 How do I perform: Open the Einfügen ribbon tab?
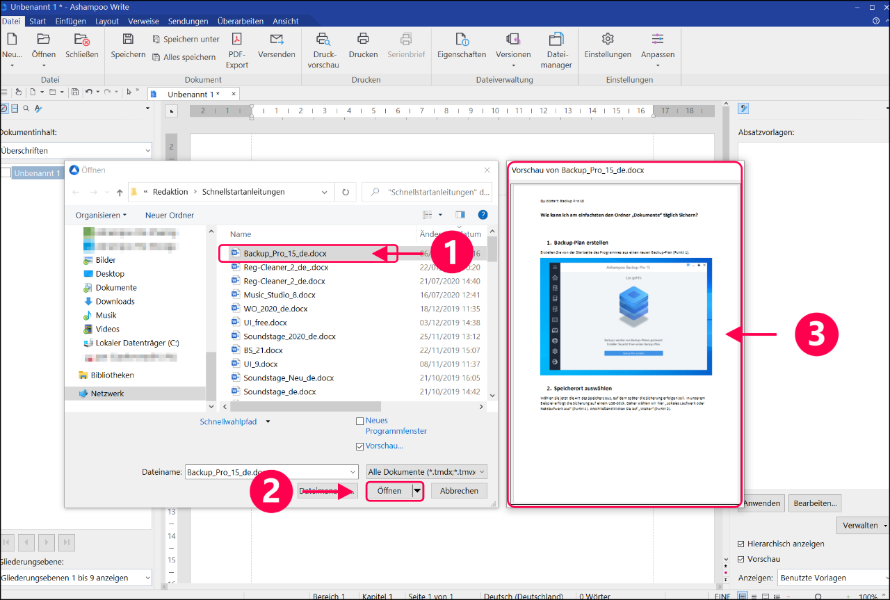71,22
